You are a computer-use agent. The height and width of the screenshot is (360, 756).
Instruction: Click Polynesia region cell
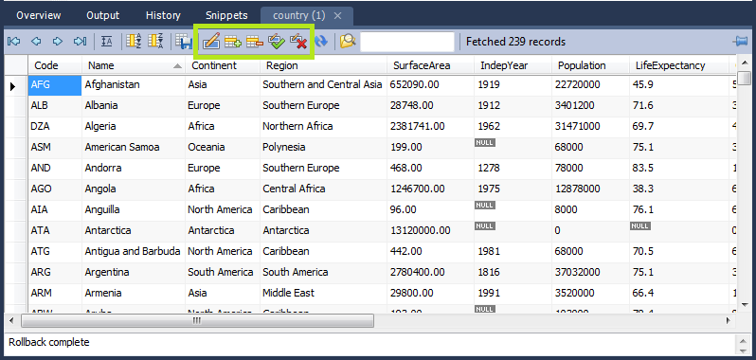click(323, 147)
